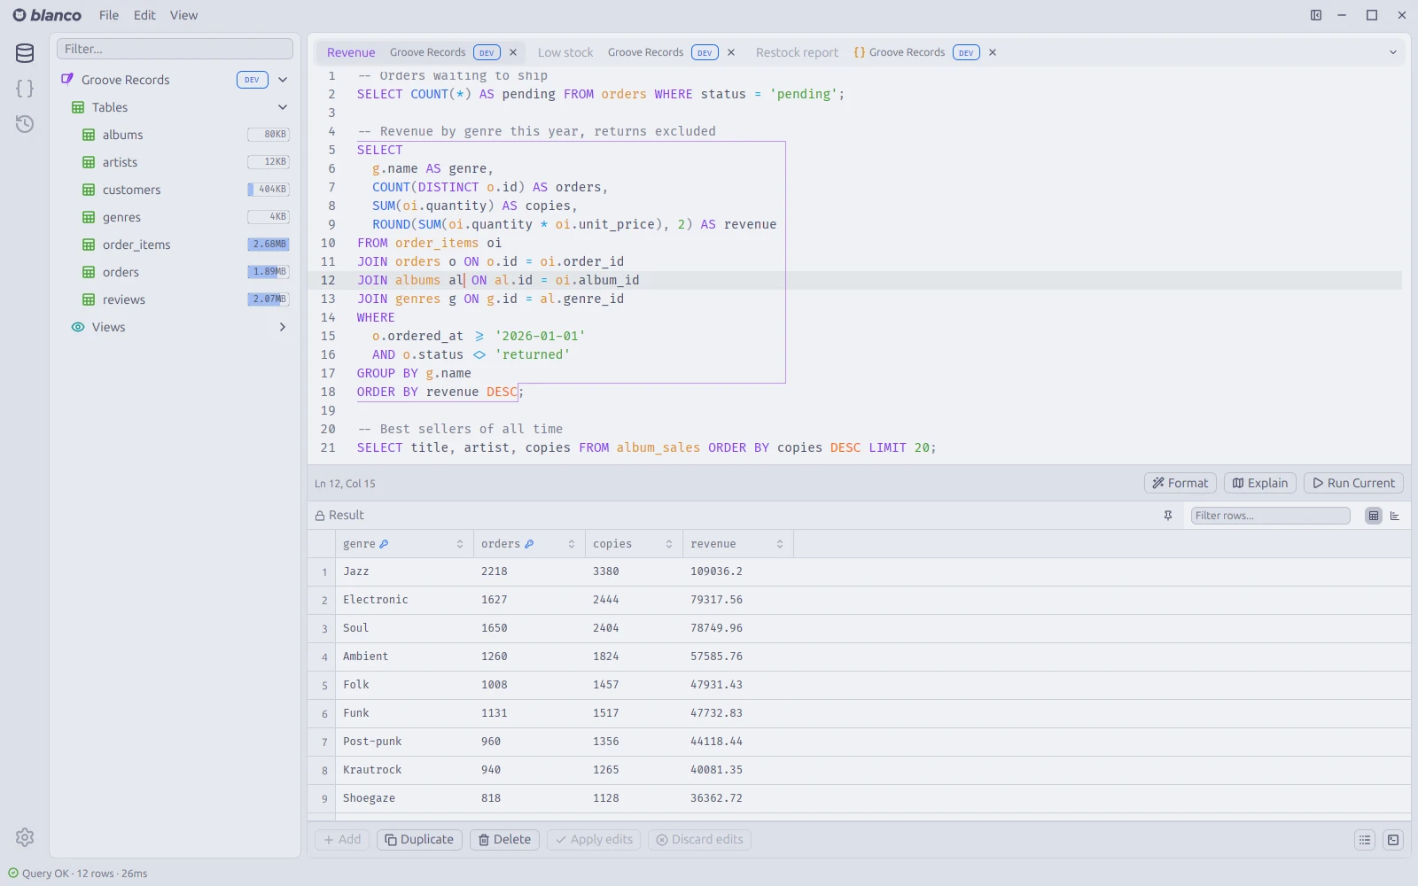Close the Low stock tab
This screenshot has width=1418, height=886.
[731, 52]
